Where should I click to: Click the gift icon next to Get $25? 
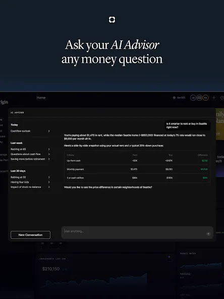[x=174, y=97]
